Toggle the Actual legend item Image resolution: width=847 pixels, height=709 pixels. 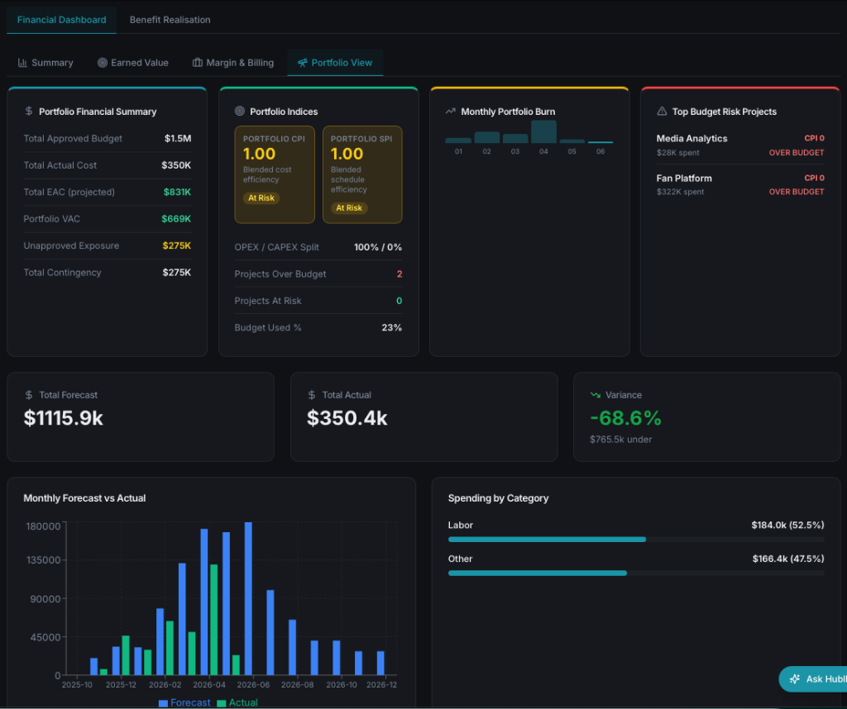tap(237, 702)
